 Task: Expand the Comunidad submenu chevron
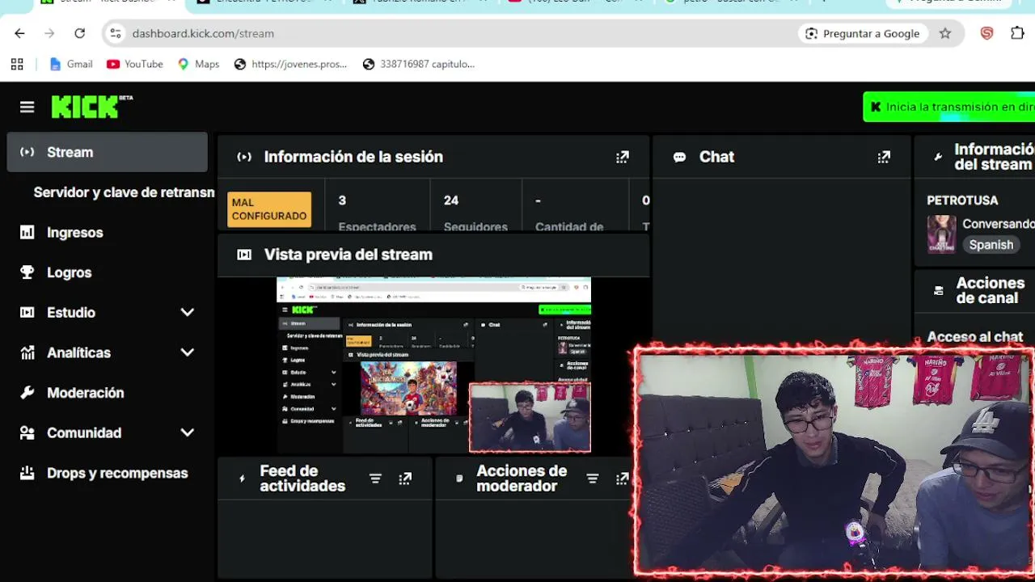click(187, 432)
